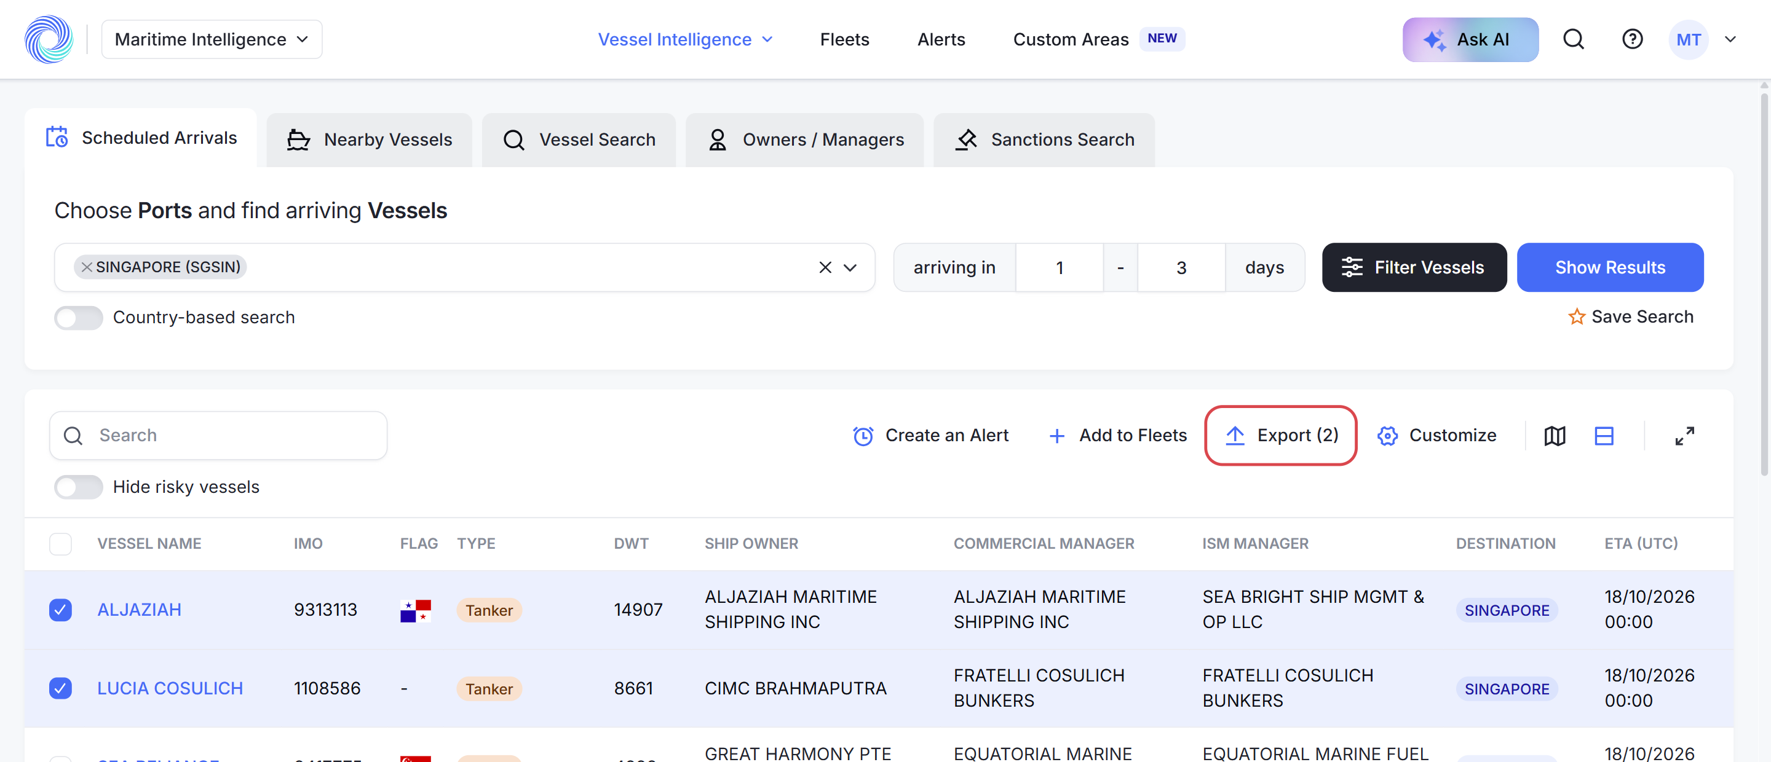Open the Owners / Managers tab

pos(804,139)
